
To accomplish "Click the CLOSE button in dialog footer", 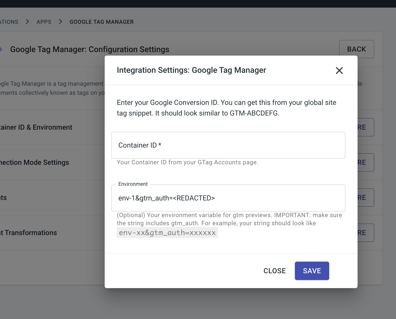I will pos(274,271).
